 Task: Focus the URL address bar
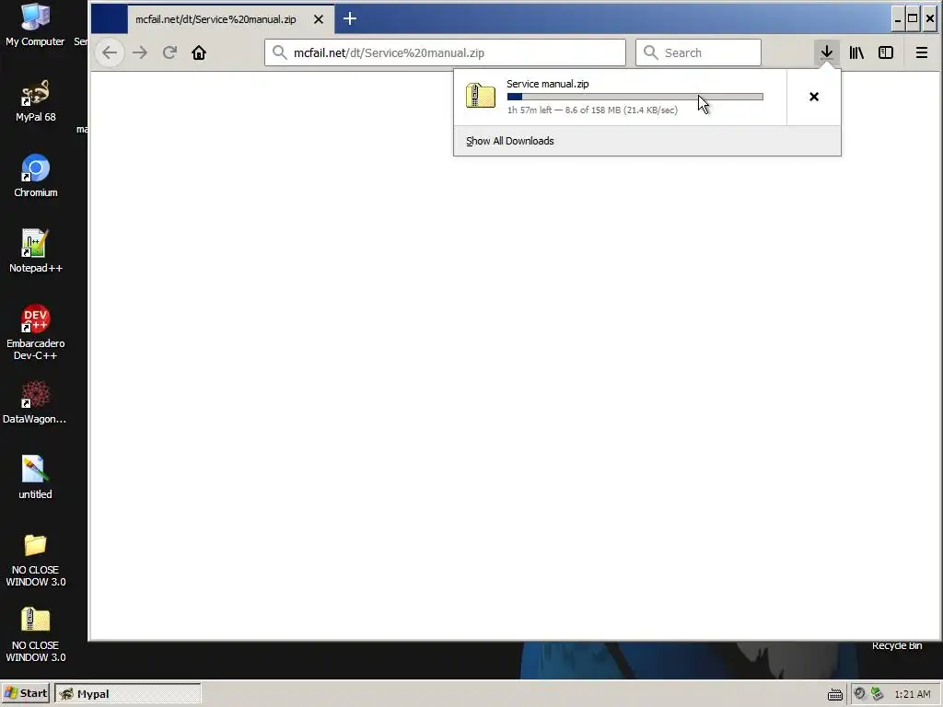coord(445,52)
